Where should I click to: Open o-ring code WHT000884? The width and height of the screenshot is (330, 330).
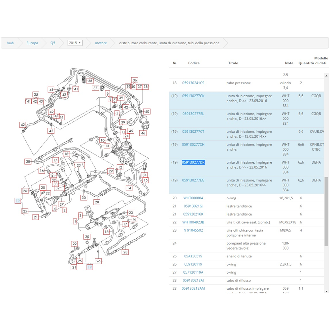click(x=193, y=198)
